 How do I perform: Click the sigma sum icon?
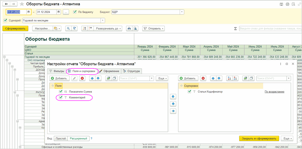point(235,29)
